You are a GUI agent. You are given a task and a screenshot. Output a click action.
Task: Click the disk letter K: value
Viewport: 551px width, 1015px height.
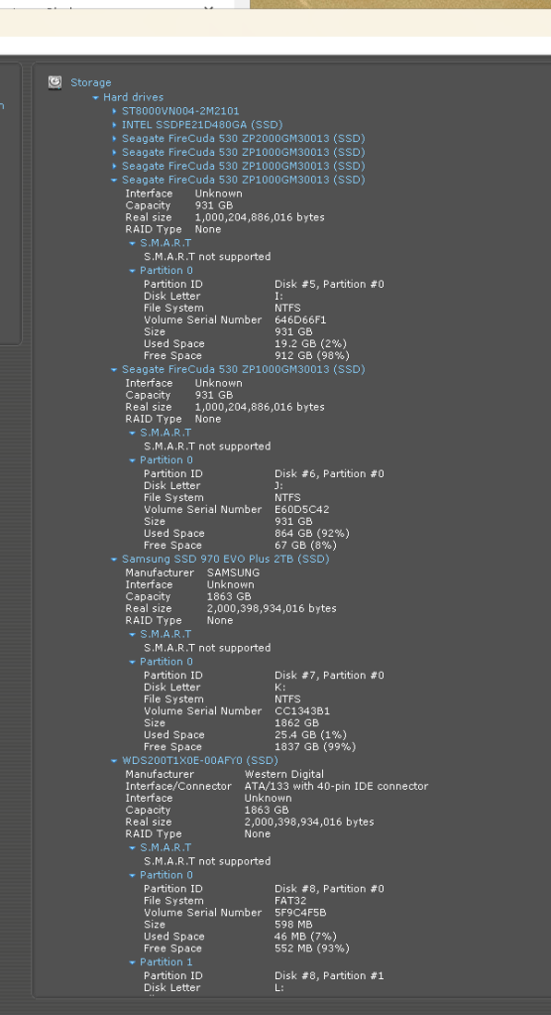[x=279, y=687]
